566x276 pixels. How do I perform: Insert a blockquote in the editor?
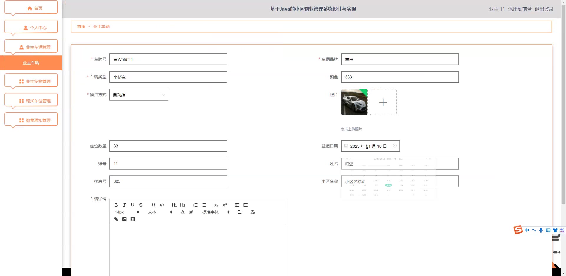154,205
